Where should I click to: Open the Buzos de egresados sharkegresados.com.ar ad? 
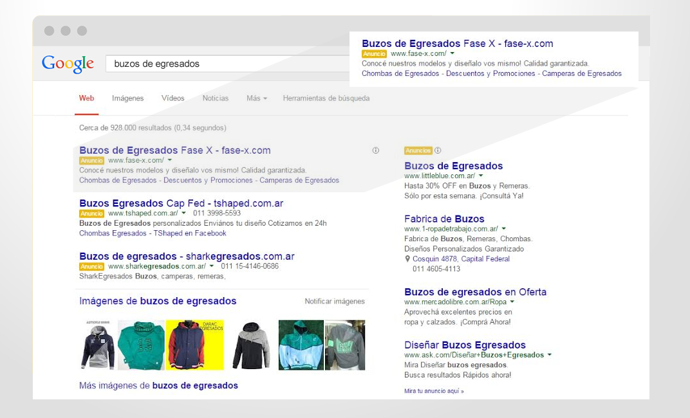click(x=187, y=256)
